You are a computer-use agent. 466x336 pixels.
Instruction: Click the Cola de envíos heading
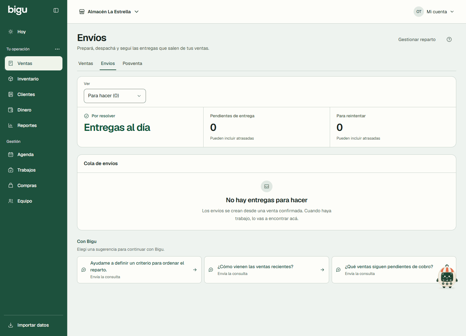point(101,163)
